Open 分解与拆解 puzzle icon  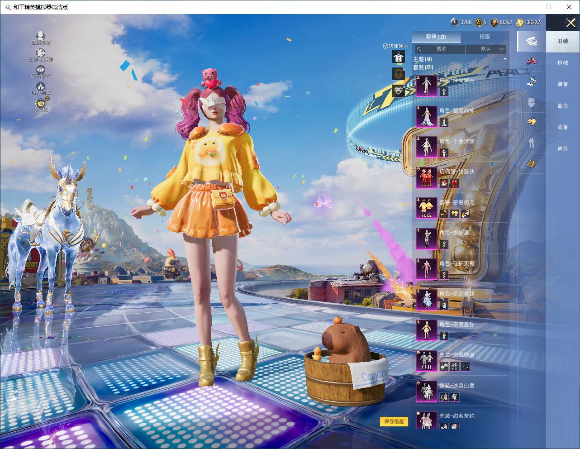click(41, 53)
